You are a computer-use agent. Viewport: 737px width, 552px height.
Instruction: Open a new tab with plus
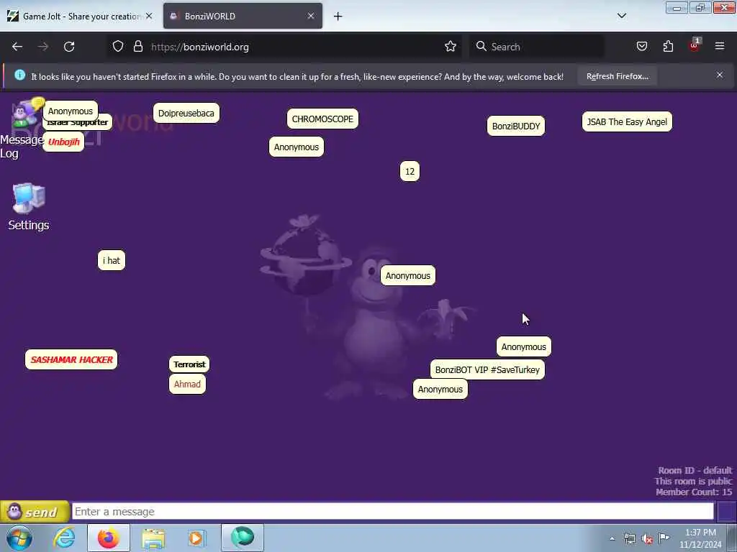click(338, 17)
